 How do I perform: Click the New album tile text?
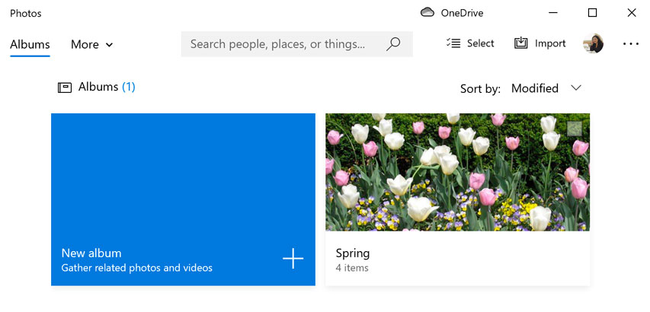[91, 253]
